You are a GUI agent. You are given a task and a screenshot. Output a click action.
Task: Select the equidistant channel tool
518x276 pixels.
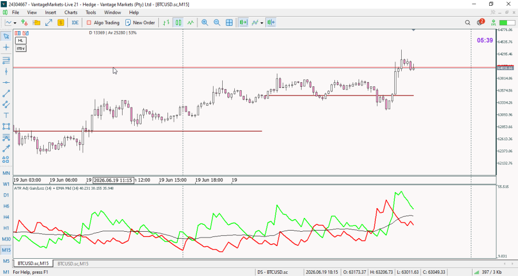(x=6, y=105)
